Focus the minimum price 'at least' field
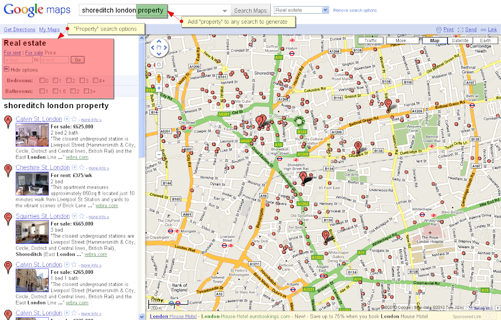Viewport: 501px width, 320px height. click(x=18, y=60)
